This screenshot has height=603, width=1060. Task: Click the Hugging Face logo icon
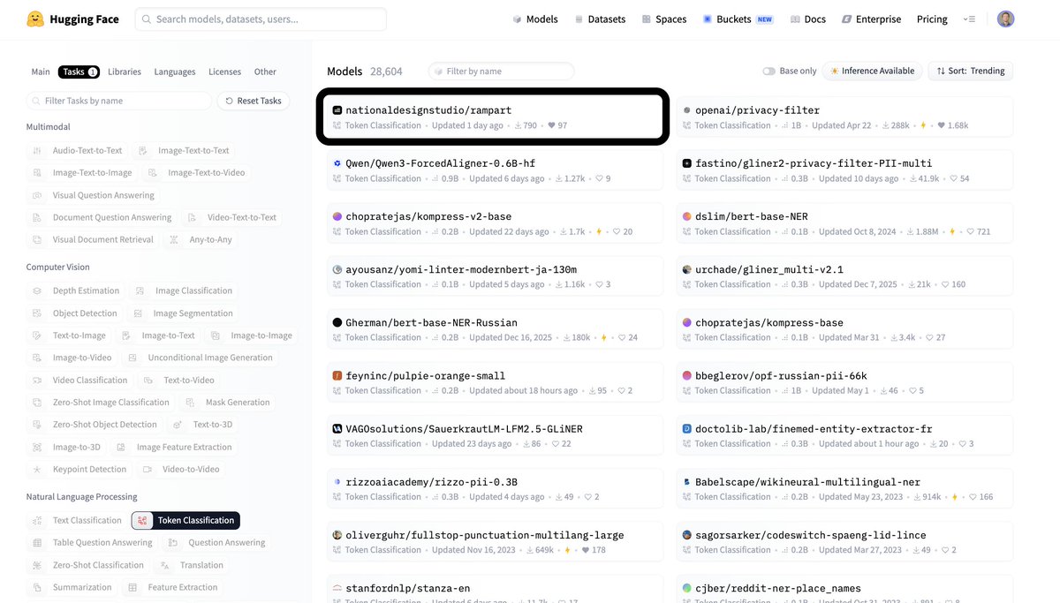click(35, 19)
